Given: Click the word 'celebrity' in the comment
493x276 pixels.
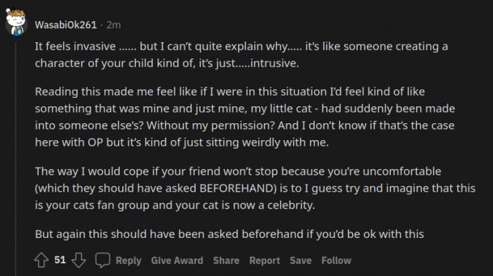Looking at the screenshot, I should pyautogui.click(x=291, y=206).
